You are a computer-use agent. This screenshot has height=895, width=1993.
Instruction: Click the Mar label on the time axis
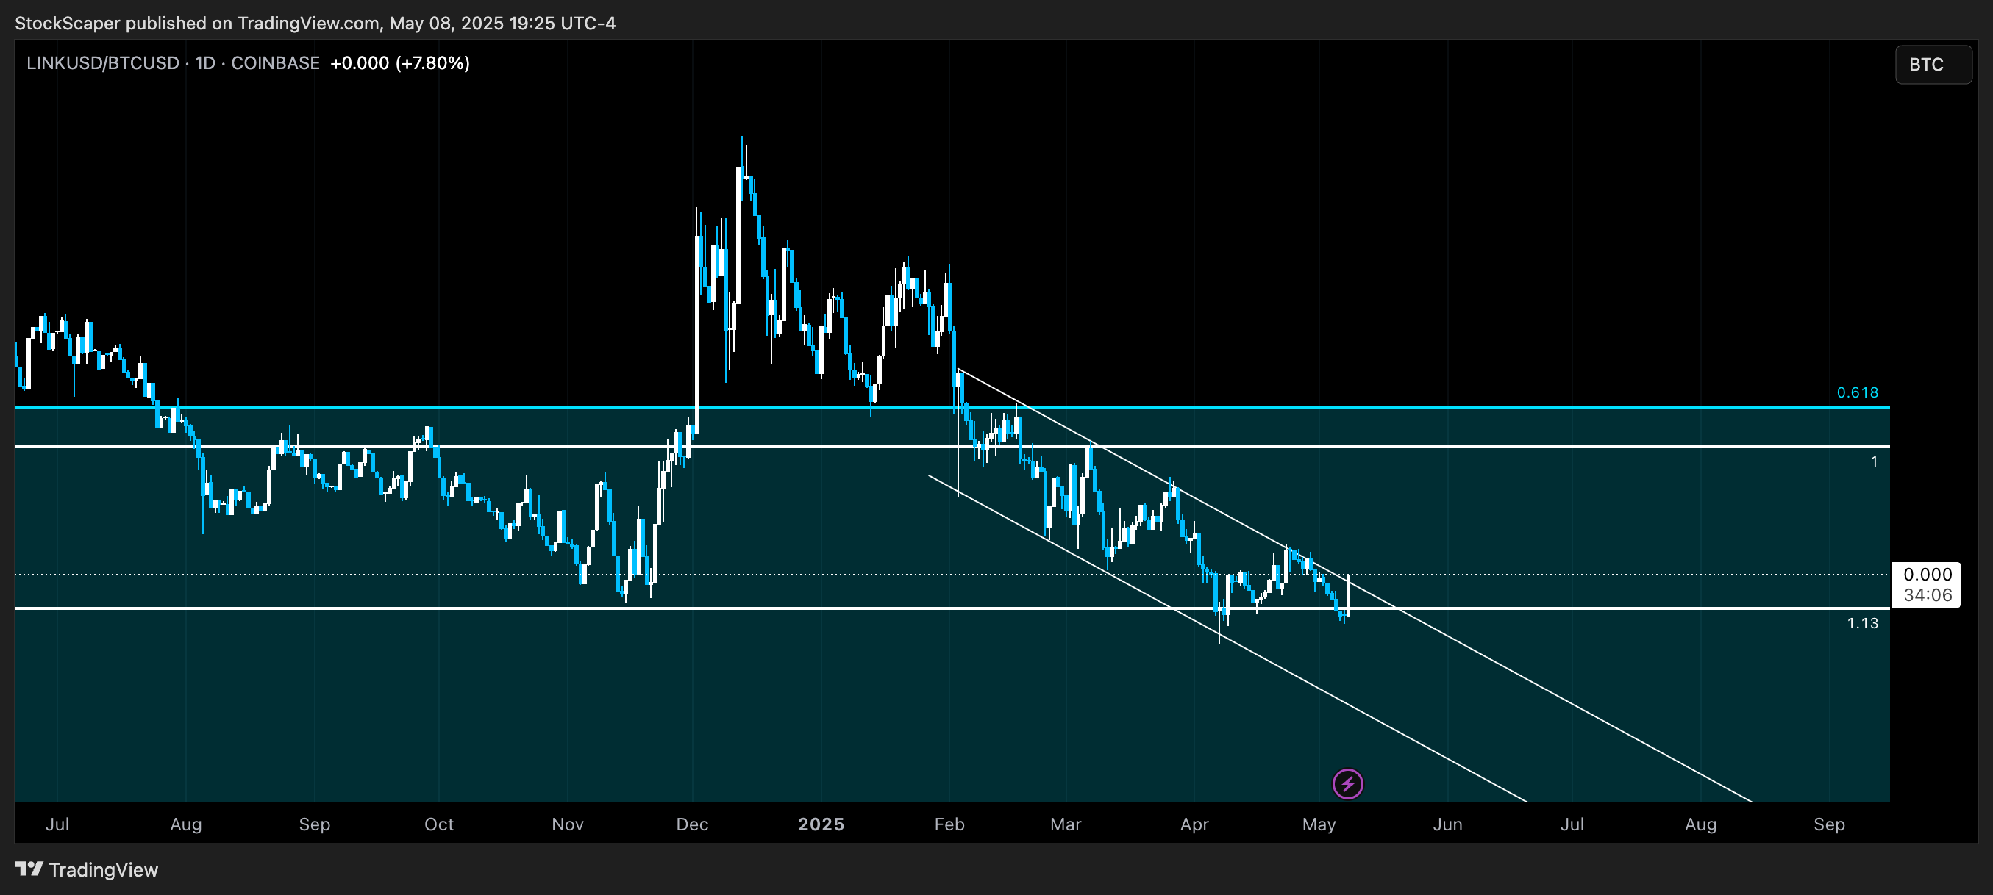click(1066, 824)
